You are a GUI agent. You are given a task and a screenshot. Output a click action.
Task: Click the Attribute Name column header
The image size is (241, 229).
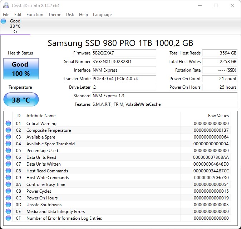41,116
